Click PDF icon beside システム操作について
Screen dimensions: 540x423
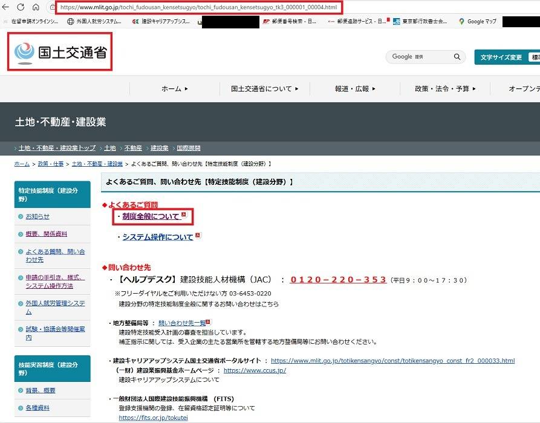[x=198, y=236]
